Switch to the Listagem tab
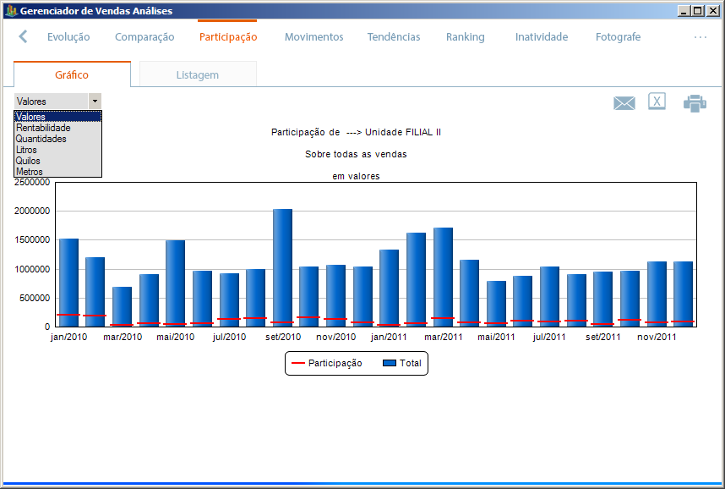725x489 pixels. click(x=197, y=74)
